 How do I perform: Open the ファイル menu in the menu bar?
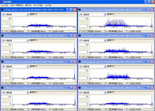[x=5, y=5]
